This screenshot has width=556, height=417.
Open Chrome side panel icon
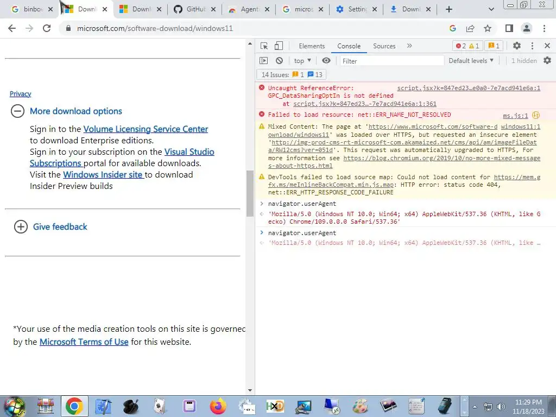pyautogui.click(x=509, y=28)
